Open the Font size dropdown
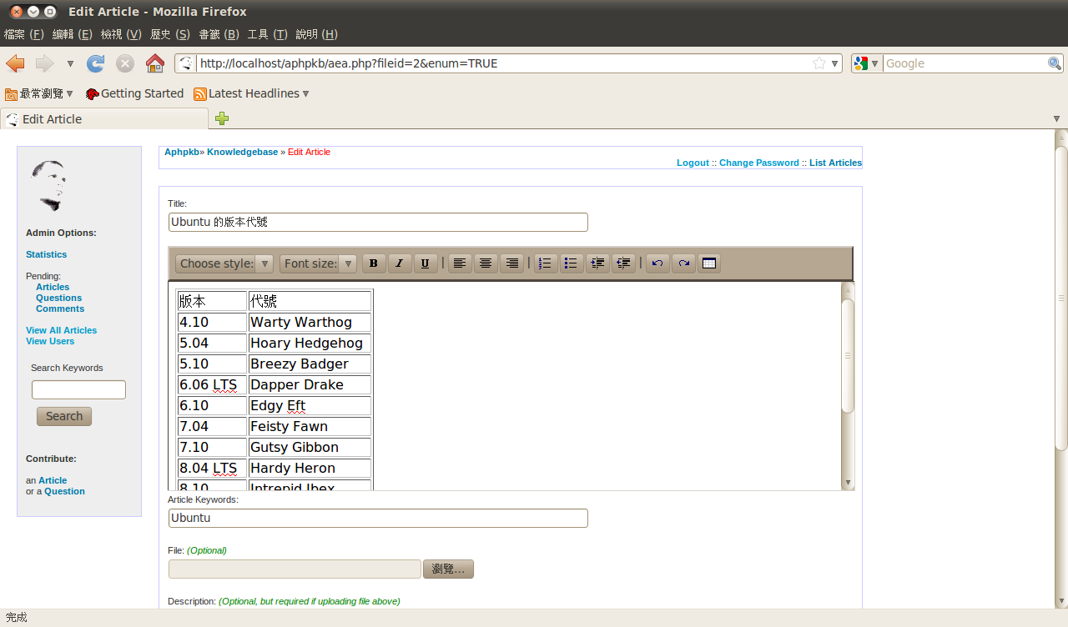 click(x=318, y=263)
